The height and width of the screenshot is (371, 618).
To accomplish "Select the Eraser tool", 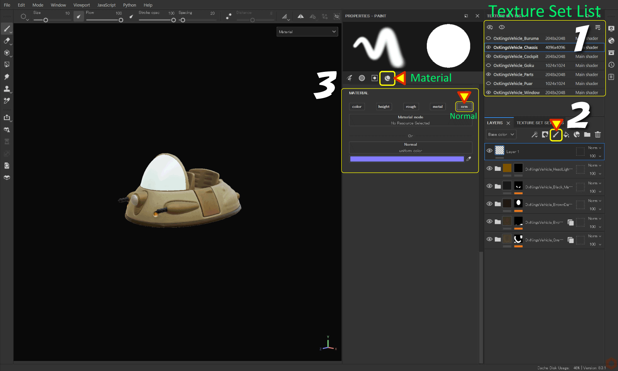I will (7, 41).
